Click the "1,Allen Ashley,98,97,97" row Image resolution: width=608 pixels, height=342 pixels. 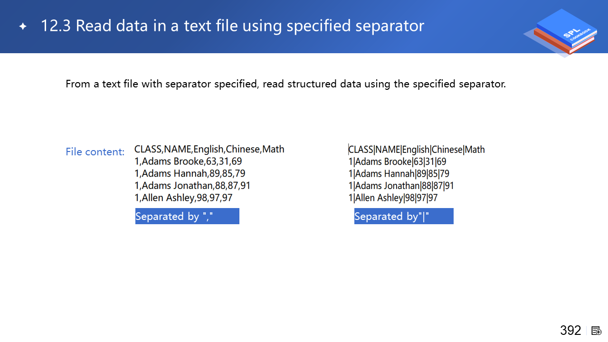coord(183,198)
